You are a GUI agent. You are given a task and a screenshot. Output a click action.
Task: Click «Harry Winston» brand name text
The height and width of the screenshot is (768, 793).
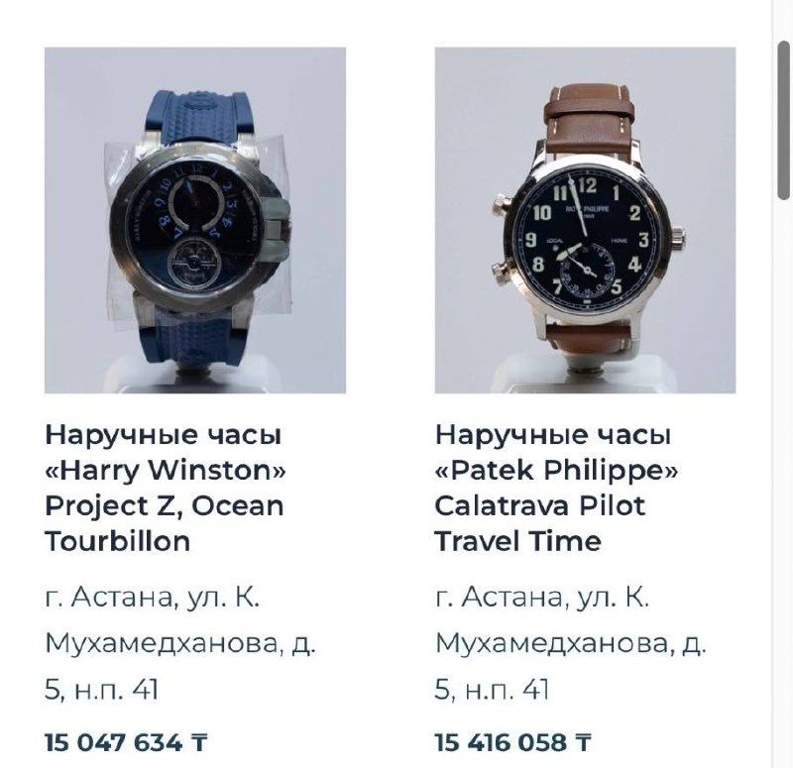[x=166, y=471]
